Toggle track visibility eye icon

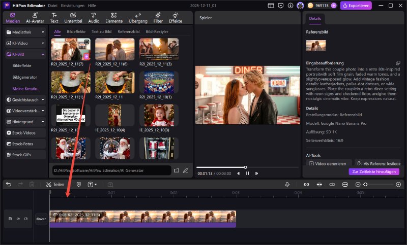point(18,219)
